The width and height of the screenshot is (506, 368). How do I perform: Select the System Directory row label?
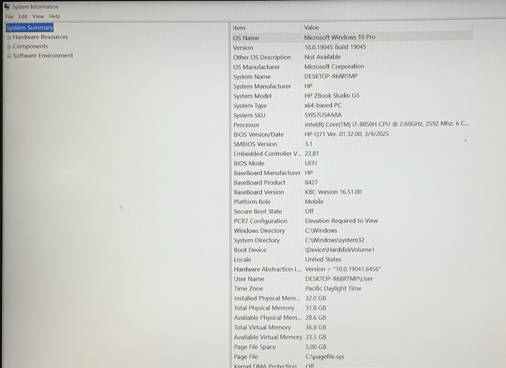click(x=257, y=240)
